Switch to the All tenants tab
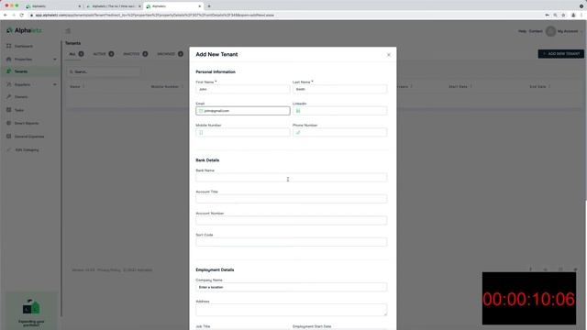Image resolution: width=587 pixels, height=330 pixels. coord(76,54)
